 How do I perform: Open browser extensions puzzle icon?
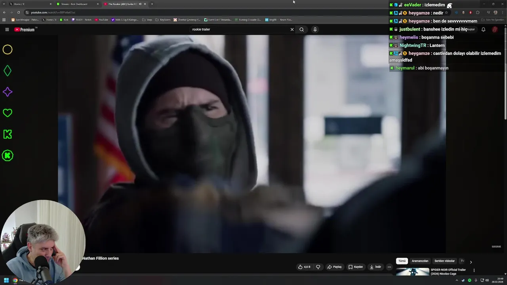[478, 12]
